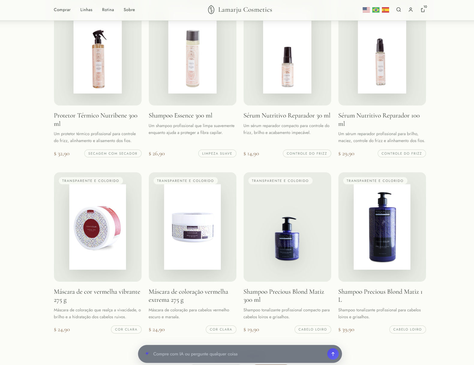Click Cabelo Loiro tag on Blond Matiz 300 ml
The image size is (474, 365).
[313, 329]
